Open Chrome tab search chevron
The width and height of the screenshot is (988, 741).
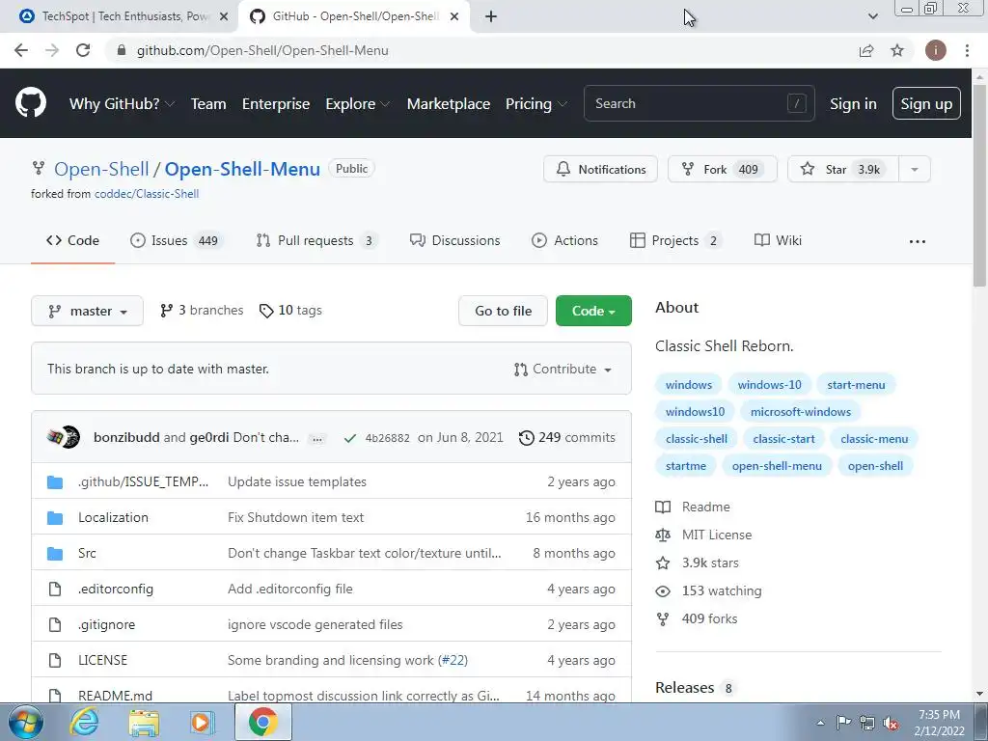click(x=872, y=16)
